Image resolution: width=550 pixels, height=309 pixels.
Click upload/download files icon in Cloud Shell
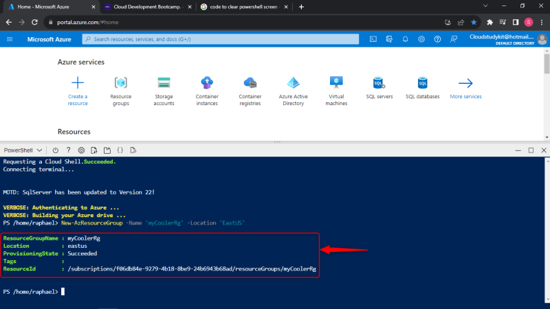tap(94, 150)
